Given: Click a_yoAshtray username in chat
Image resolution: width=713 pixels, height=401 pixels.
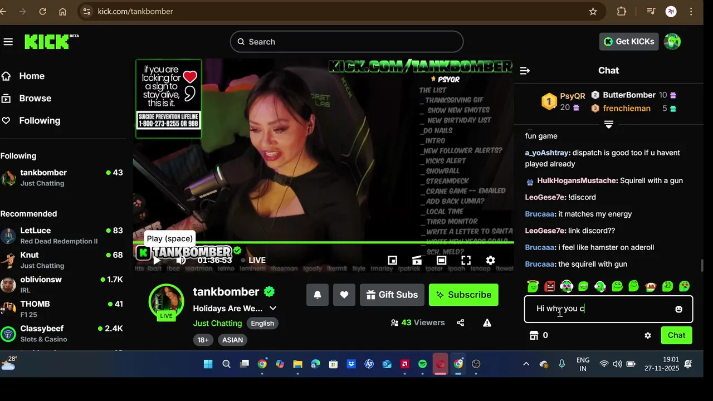Looking at the screenshot, I should tap(547, 153).
